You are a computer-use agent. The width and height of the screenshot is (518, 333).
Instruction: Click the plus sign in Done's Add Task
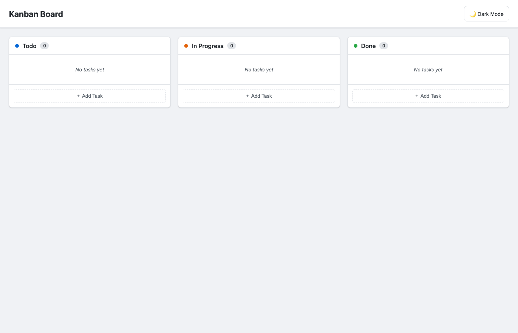point(417,96)
